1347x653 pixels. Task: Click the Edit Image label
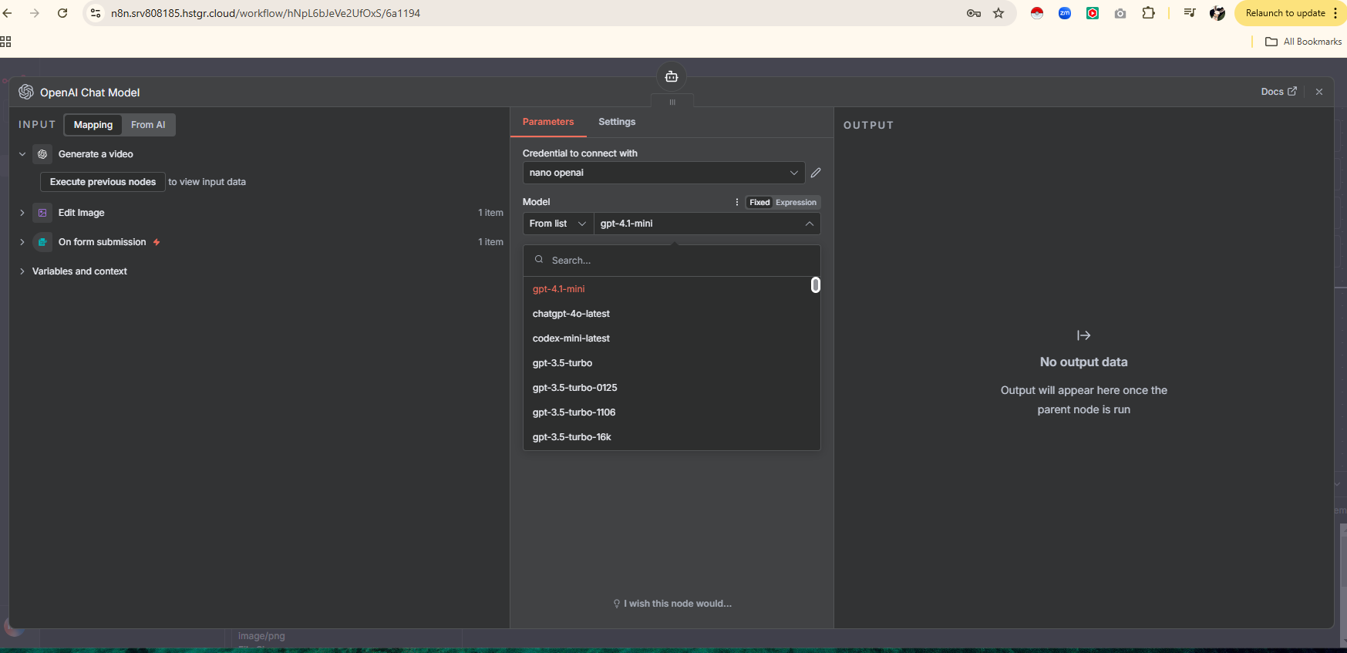(x=81, y=213)
